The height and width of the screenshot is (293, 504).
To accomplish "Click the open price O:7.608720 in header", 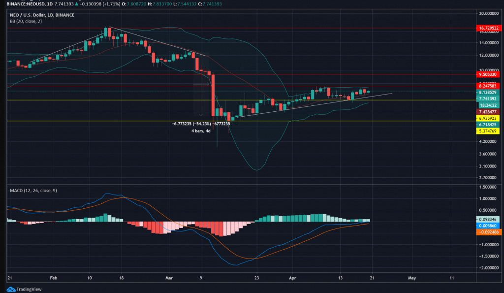I will [133, 4].
